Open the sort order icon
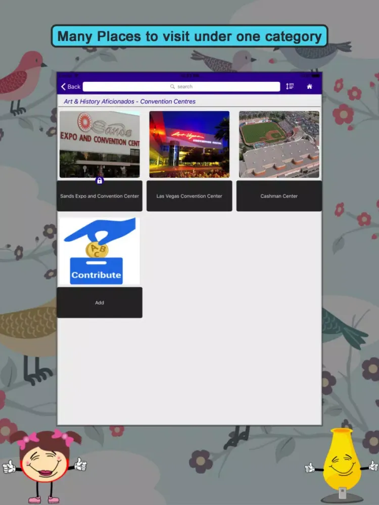This screenshot has width=379, height=505. (290, 86)
